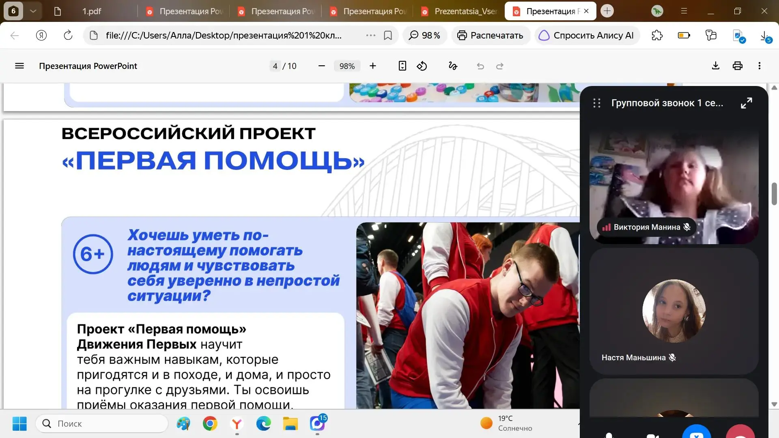This screenshot has height=438, width=779.
Task: Open Google Chrome from taskbar
Action: (210, 424)
